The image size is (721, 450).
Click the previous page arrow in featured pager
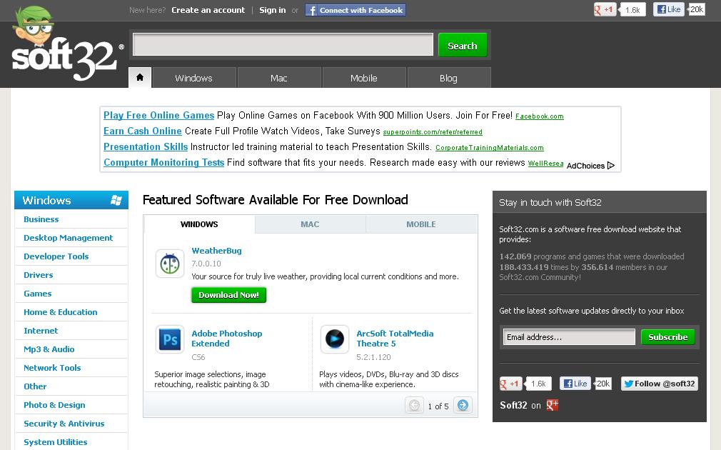(414, 405)
